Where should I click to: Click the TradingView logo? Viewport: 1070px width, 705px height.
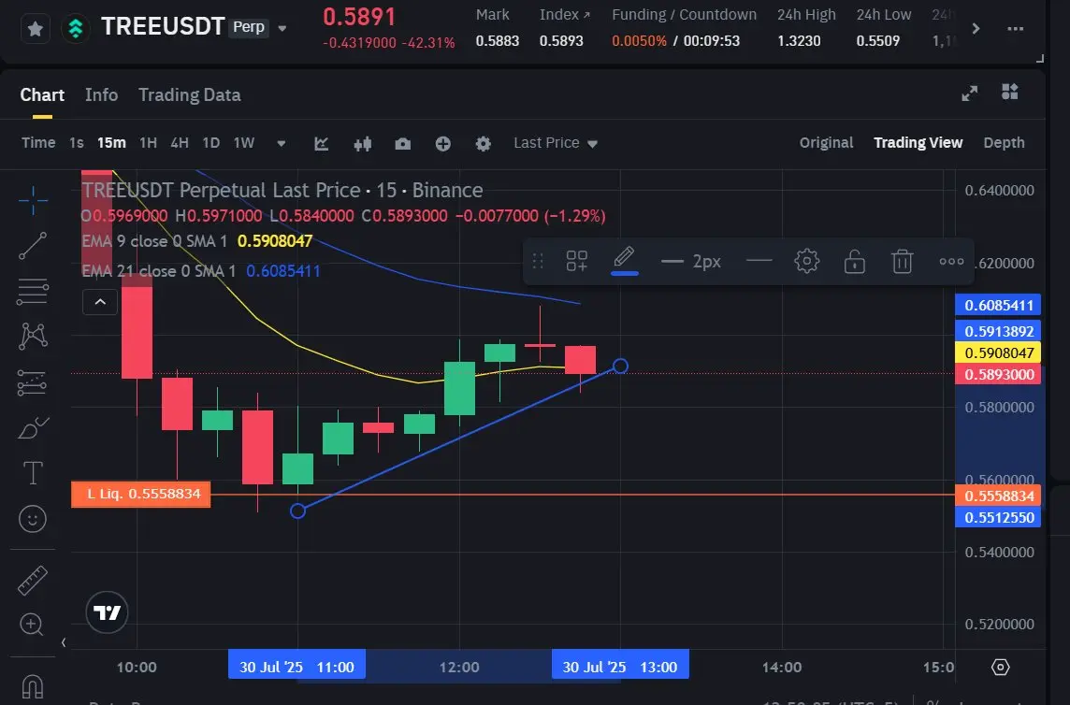pyautogui.click(x=108, y=612)
